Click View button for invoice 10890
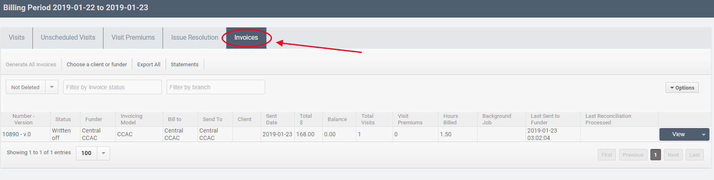 click(x=678, y=134)
